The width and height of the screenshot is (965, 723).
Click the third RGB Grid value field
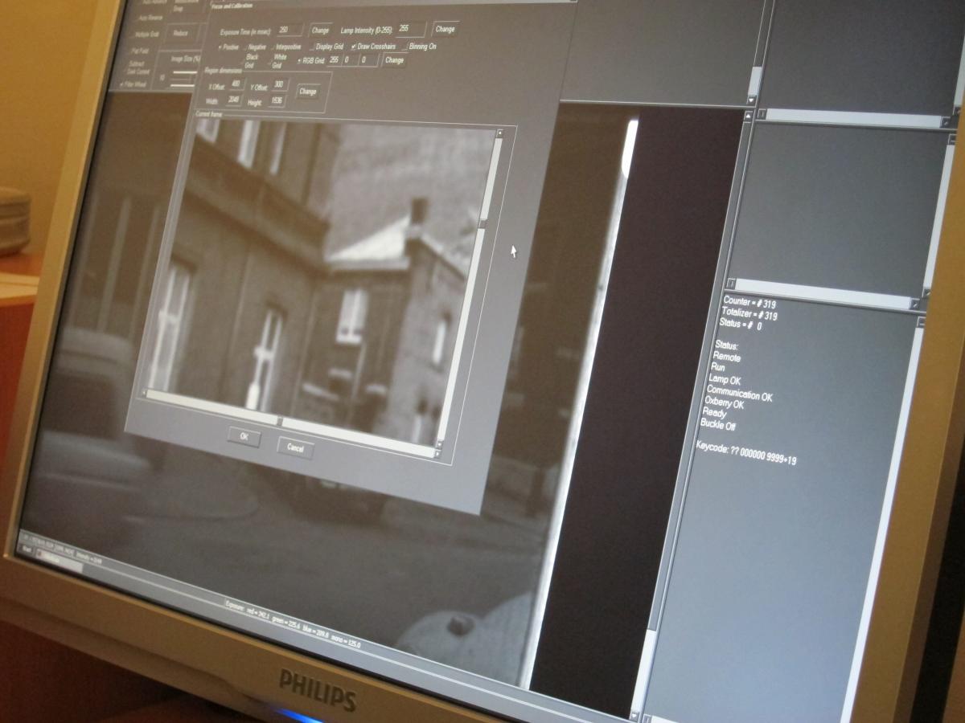(367, 60)
